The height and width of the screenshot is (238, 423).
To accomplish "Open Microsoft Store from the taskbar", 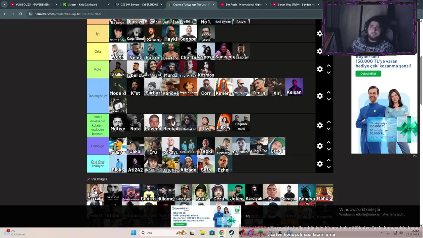I will point(212,233).
